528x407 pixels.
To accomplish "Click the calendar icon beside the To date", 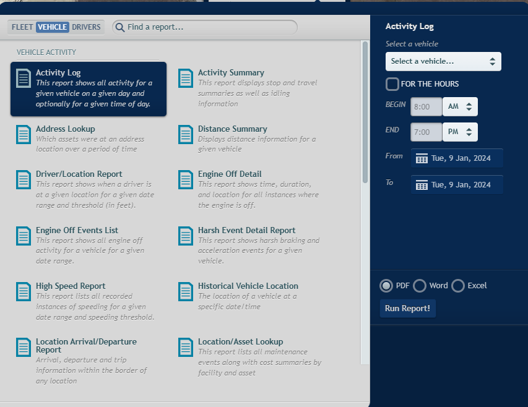I will pyautogui.click(x=421, y=184).
